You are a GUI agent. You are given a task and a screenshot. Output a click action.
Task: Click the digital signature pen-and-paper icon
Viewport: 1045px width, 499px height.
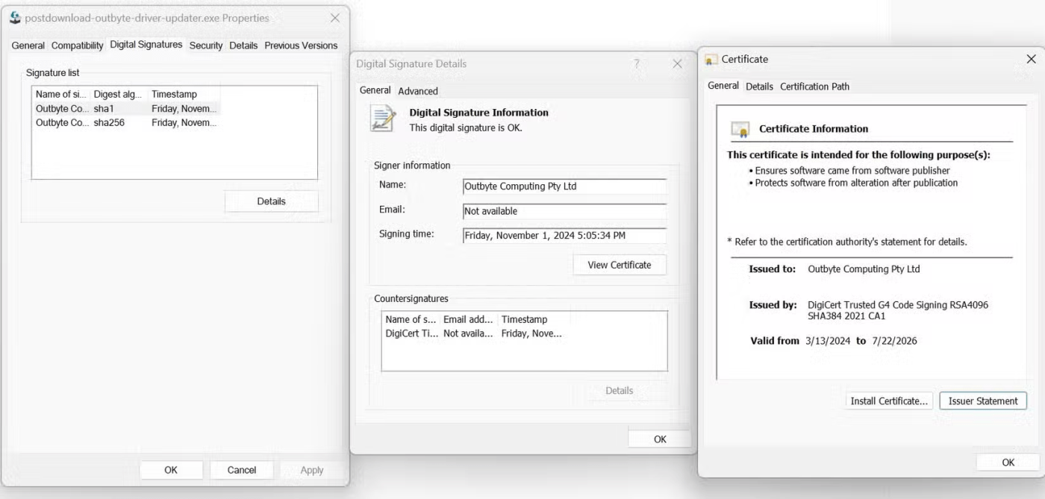pos(383,119)
